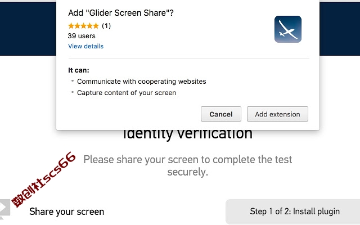Click the first orange rating star
This screenshot has width=360, height=225.
pos(71,26)
